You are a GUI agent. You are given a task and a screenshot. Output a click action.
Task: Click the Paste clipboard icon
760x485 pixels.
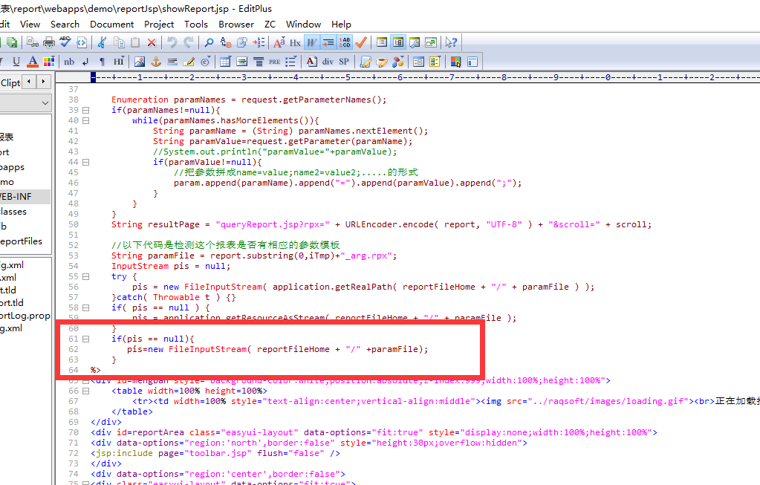point(135,42)
